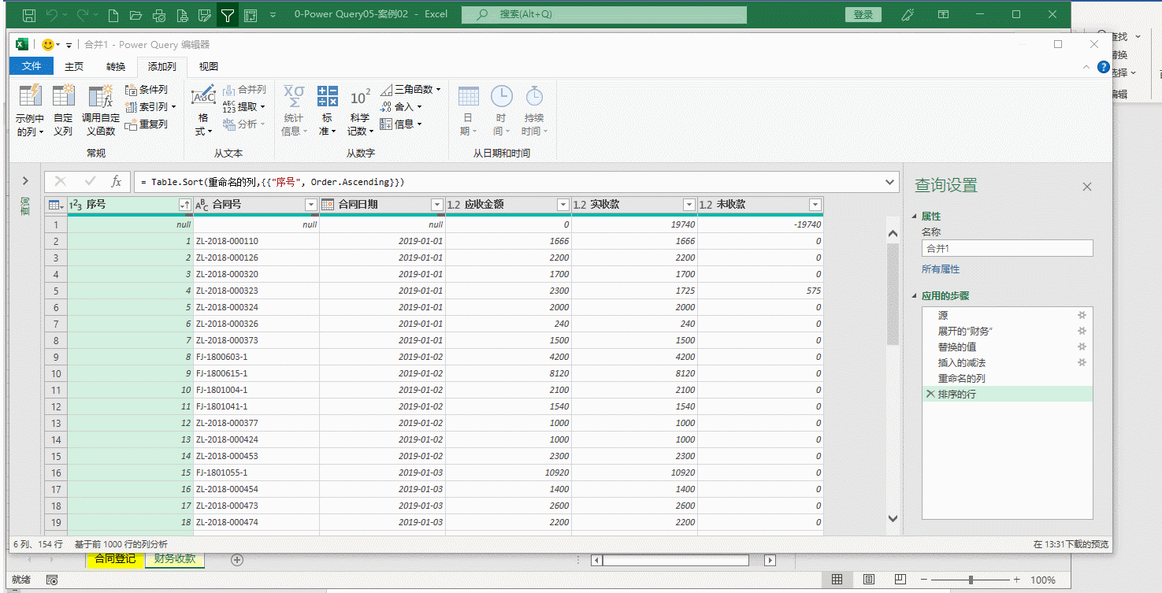
Task: Select the 重命名的列 applied step
Action: pos(961,378)
